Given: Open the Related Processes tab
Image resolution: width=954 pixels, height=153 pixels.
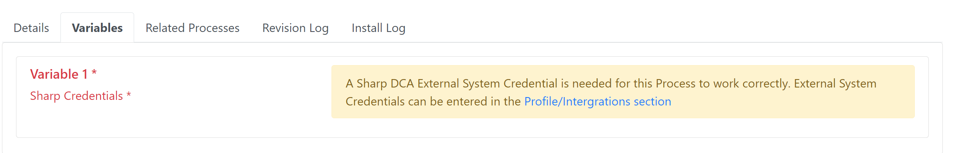Looking at the screenshot, I should 193,28.
